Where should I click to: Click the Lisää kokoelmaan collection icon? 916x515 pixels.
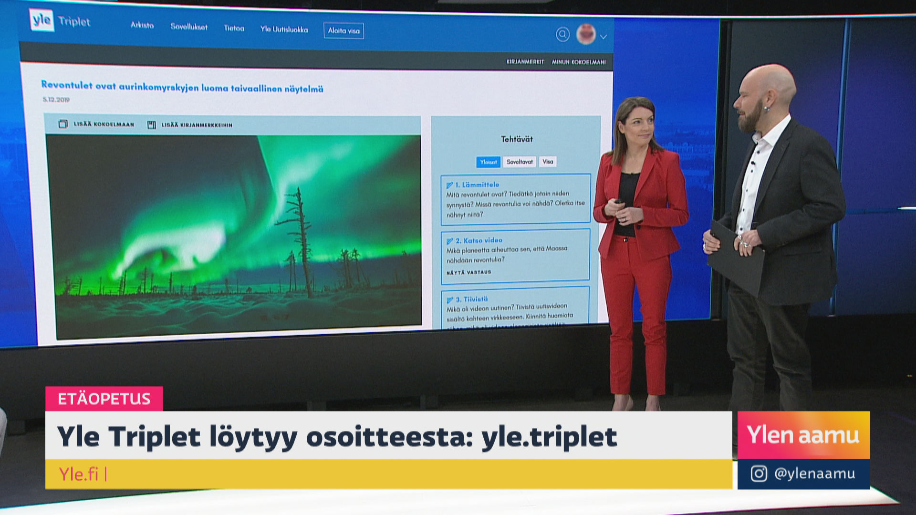point(63,124)
